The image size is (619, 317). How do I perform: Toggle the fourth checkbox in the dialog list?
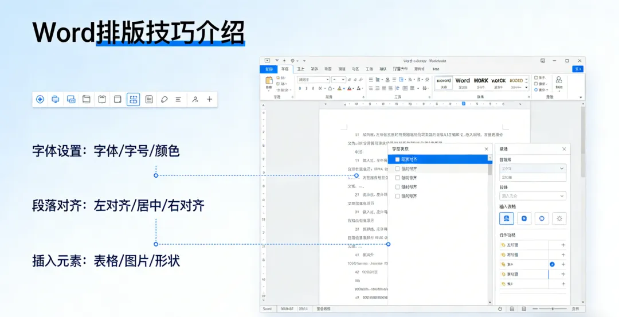pyautogui.click(x=398, y=187)
